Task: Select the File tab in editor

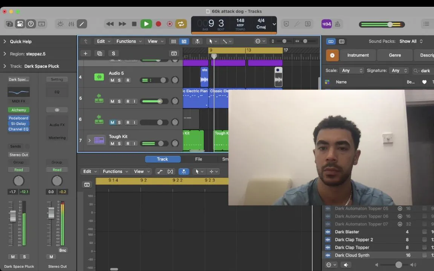Action: 199,159
